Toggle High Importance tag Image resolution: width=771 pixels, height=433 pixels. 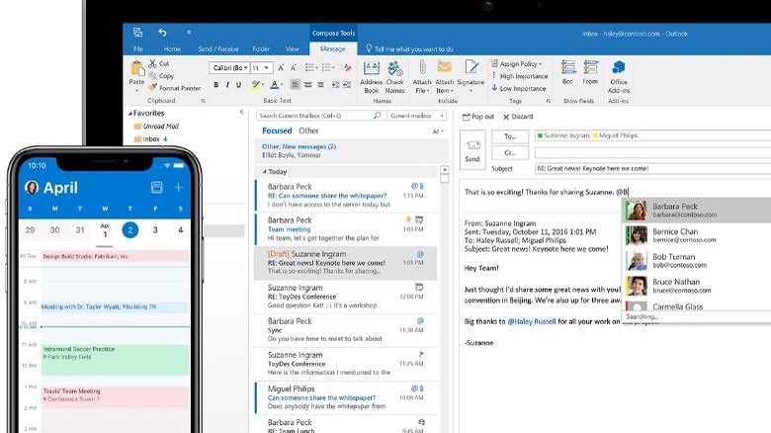(519, 76)
